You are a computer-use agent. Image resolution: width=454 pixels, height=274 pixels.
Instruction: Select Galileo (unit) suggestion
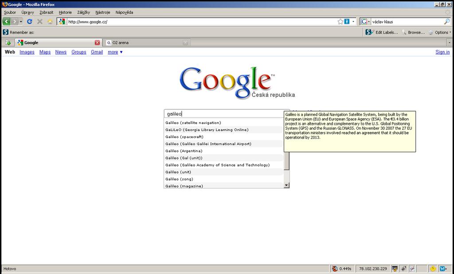tap(224, 172)
